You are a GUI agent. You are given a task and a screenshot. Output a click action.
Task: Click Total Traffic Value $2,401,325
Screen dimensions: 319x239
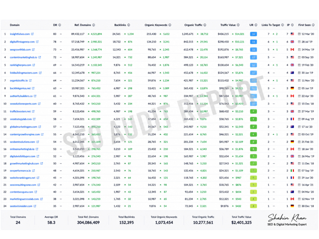click(241, 222)
